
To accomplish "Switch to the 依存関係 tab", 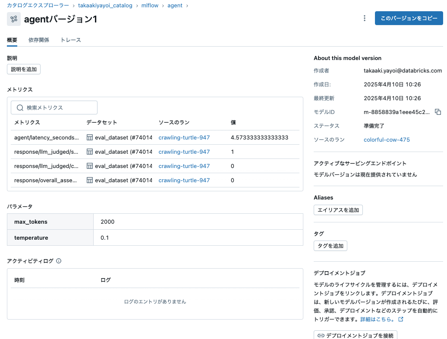I will coord(38,40).
